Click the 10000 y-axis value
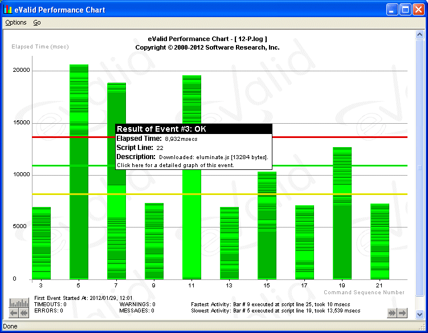Viewport: 428px width, 333px height. click(21, 174)
